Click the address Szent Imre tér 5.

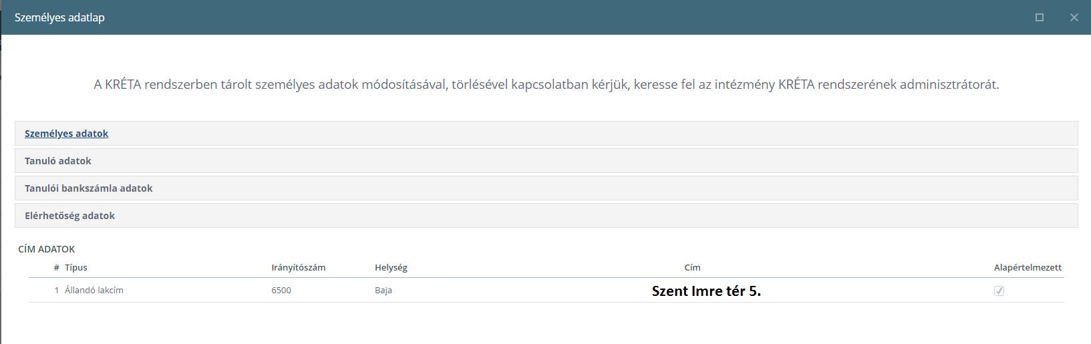pyautogui.click(x=706, y=291)
